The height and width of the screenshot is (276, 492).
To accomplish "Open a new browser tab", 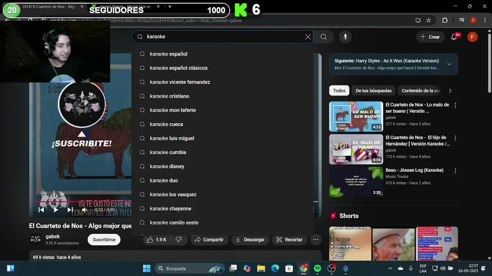I will (170, 7).
